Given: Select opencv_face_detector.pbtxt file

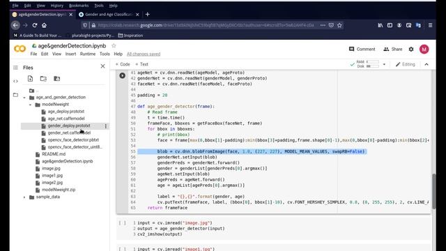Looking at the screenshot, I should pos(73,140).
